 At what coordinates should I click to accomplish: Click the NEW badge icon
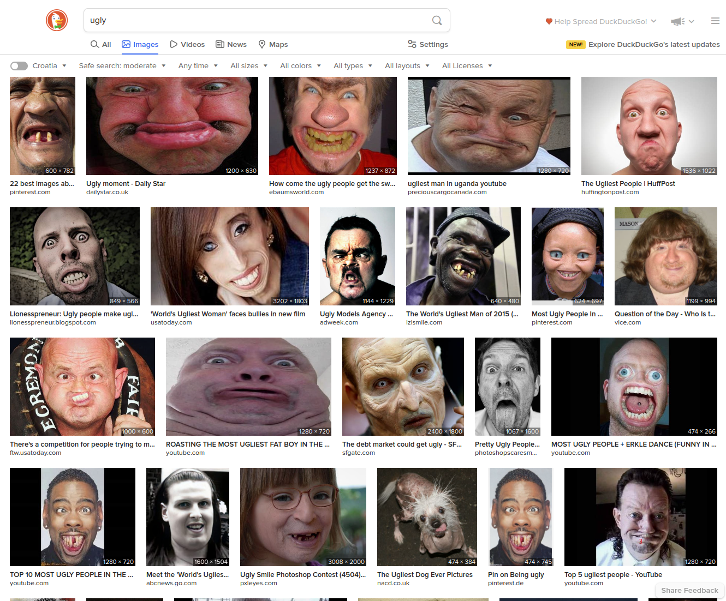pyautogui.click(x=576, y=45)
